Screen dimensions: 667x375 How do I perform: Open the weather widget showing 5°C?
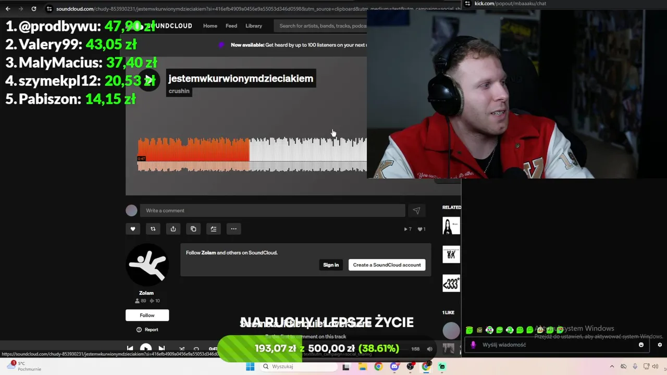pos(23,366)
